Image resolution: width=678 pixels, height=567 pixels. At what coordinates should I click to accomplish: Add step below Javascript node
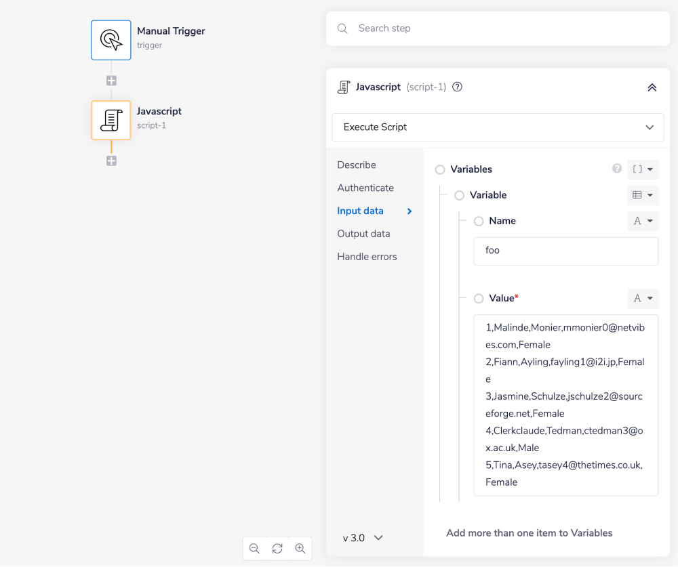[x=111, y=161]
